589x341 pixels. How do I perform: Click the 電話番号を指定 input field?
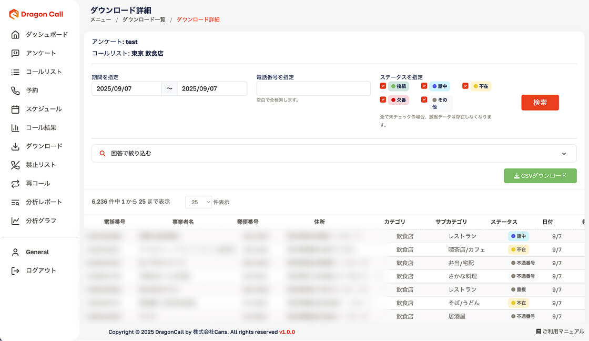[313, 89]
